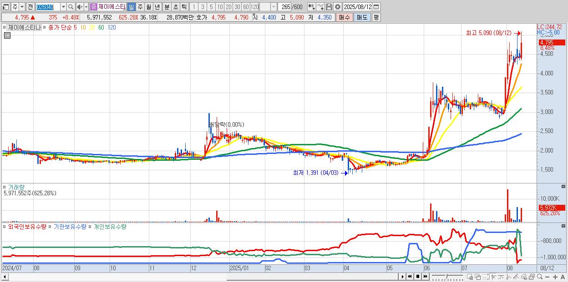Image resolution: width=568 pixels, height=282 pixels.
Task: Click the 거래량 volume pane toggle square
Action: [x=5, y=187]
